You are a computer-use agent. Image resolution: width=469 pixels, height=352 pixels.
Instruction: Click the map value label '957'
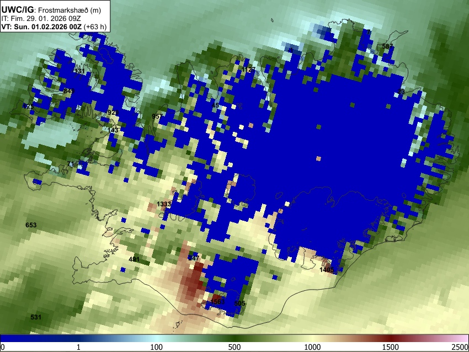click(x=157, y=116)
